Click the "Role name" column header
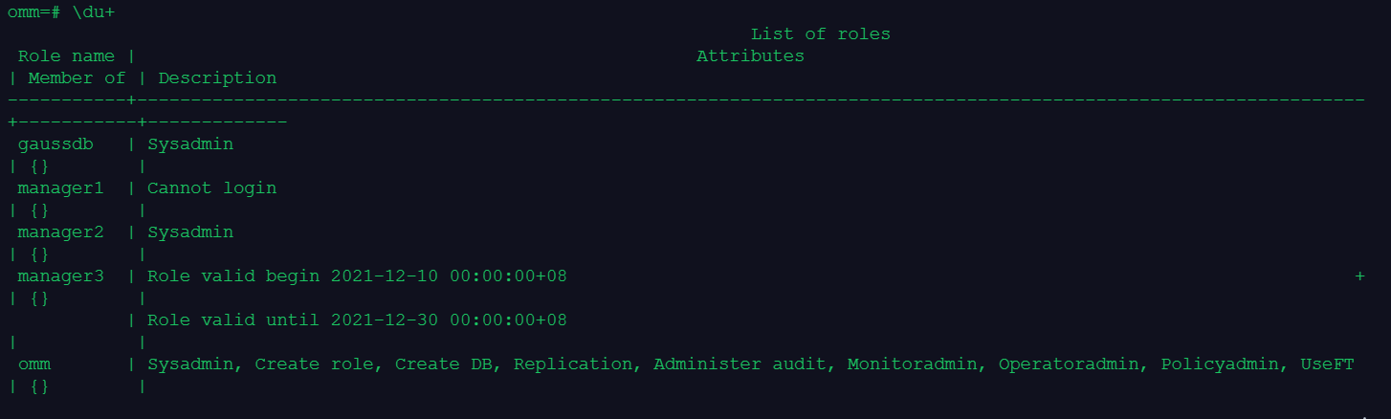 (66, 56)
